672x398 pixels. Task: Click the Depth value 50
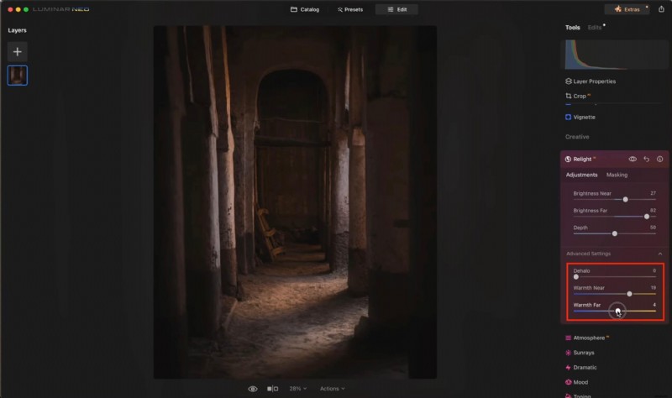tap(653, 228)
